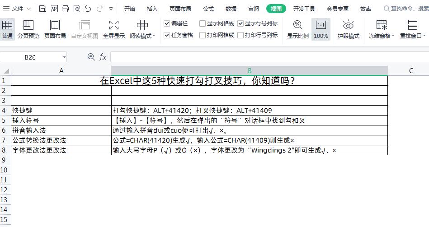Expand the 文件 dropdown chevron
The width and height of the screenshot is (429, 227).
click(x=29, y=9)
